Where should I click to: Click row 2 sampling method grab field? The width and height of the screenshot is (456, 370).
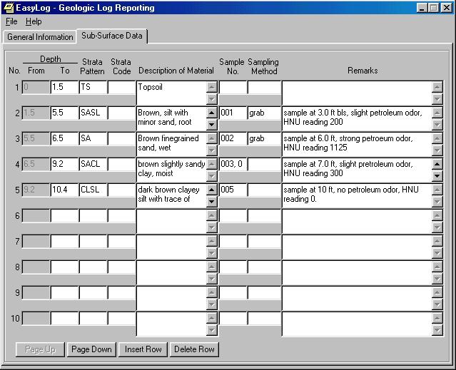[264, 113]
